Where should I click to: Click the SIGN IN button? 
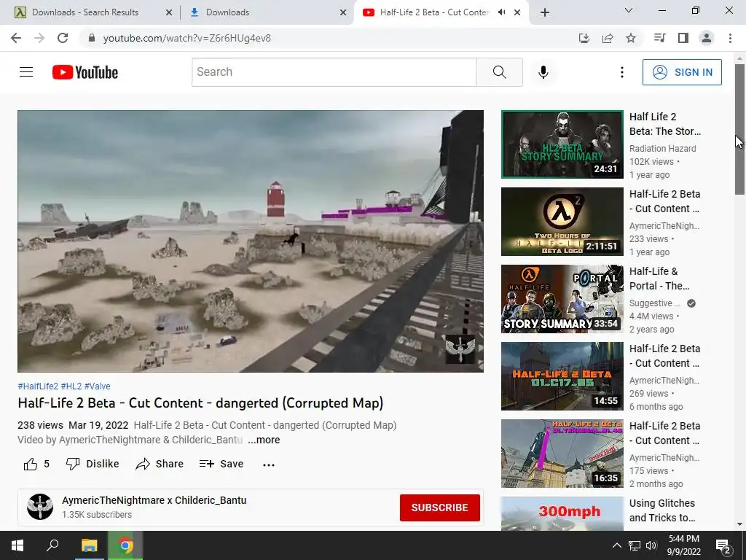[x=682, y=72]
